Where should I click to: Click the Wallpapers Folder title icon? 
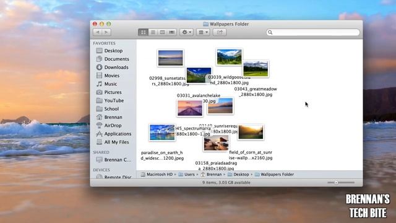pos(206,24)
